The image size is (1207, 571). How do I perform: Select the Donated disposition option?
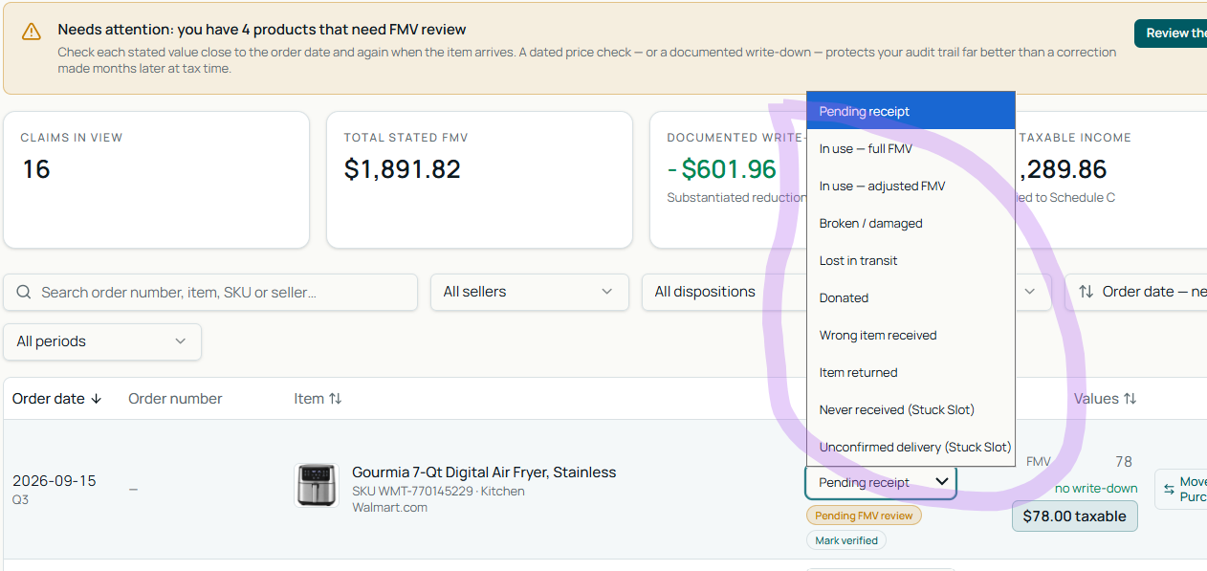(x=911, y=297)
